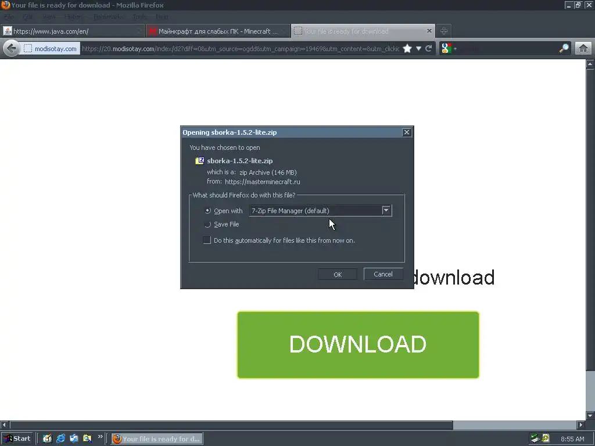Click the horizontal scrollbar left arrow

pos(4,425)
